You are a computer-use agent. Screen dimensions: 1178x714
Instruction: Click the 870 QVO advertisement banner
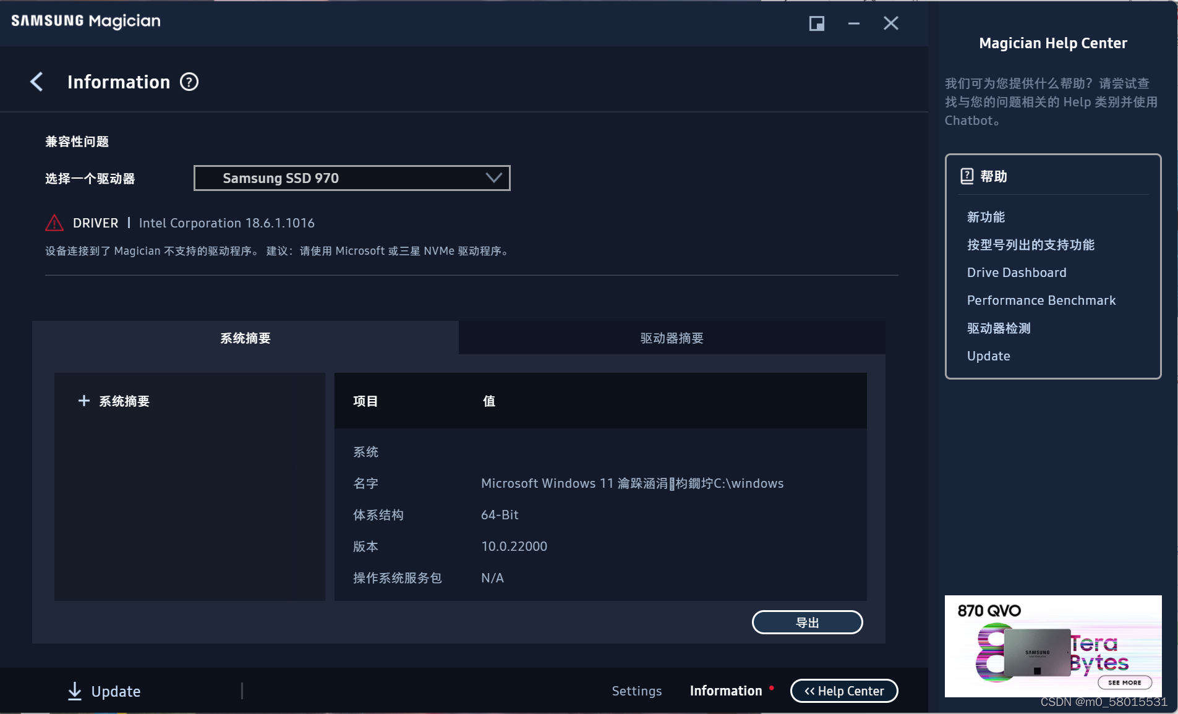coord(1053,646)
